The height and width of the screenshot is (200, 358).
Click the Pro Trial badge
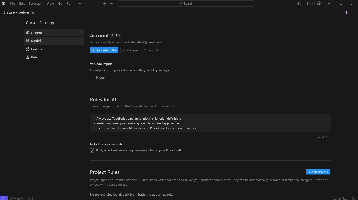click(x=116, y=35)
